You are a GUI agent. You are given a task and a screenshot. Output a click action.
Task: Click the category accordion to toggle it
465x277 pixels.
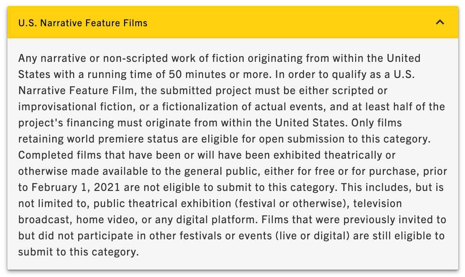(x=232, y=23)
